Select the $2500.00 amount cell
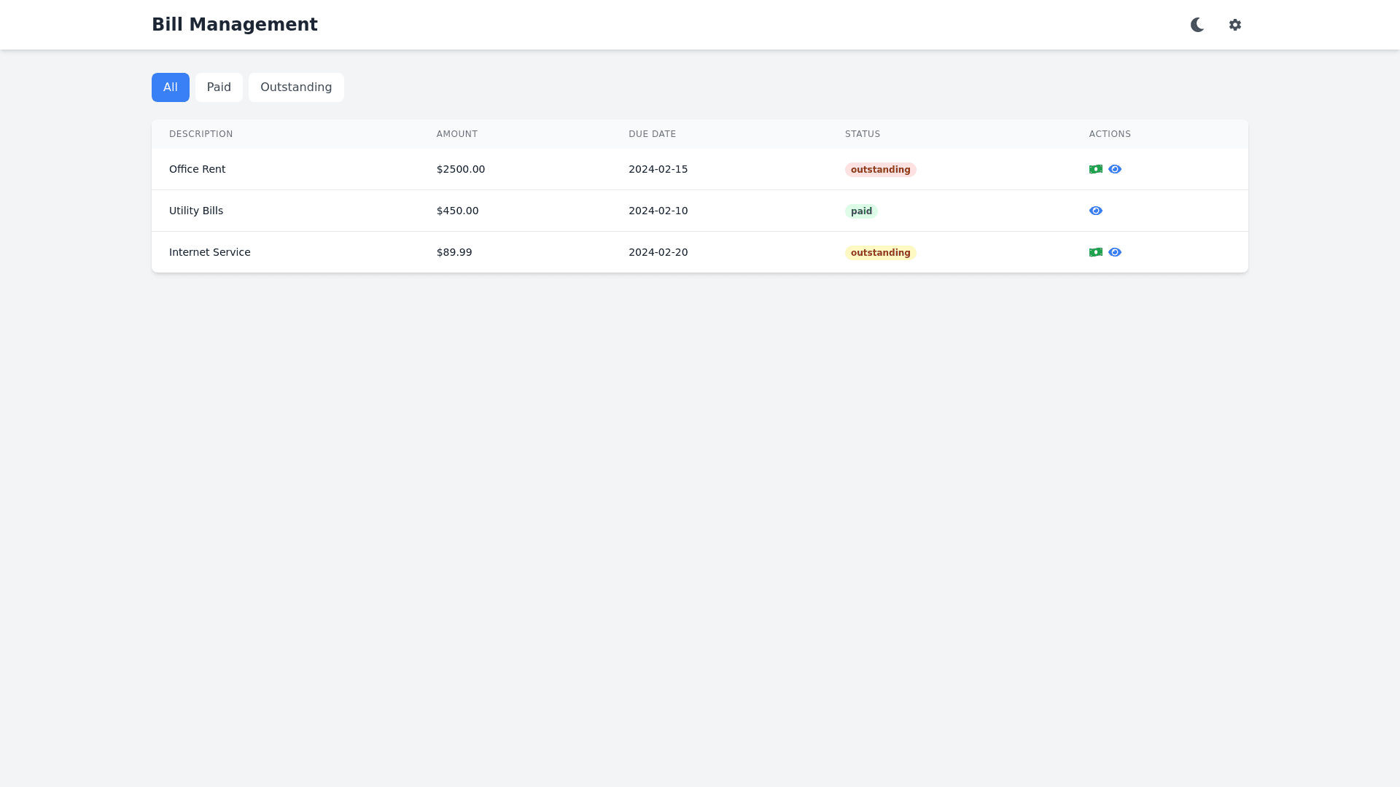Screen dimensions: 1400x787 [x=460, y=169]
